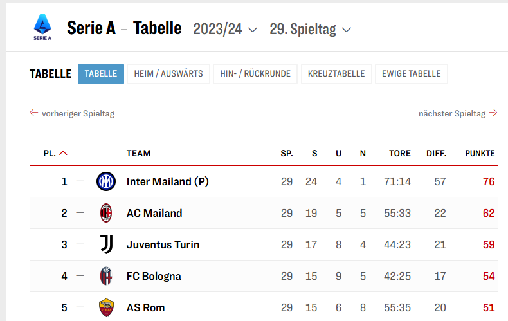Open the 29. Spieltag matchday dropdown
The width and height of the screenshot is (508, 321).
point(311,30)
